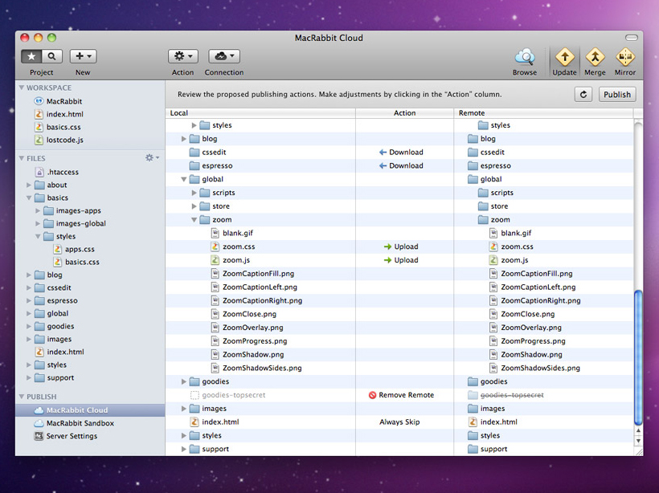659x493 pixels.
Task: Click the Always Skip action for index.html
Action: click(399, 422)
